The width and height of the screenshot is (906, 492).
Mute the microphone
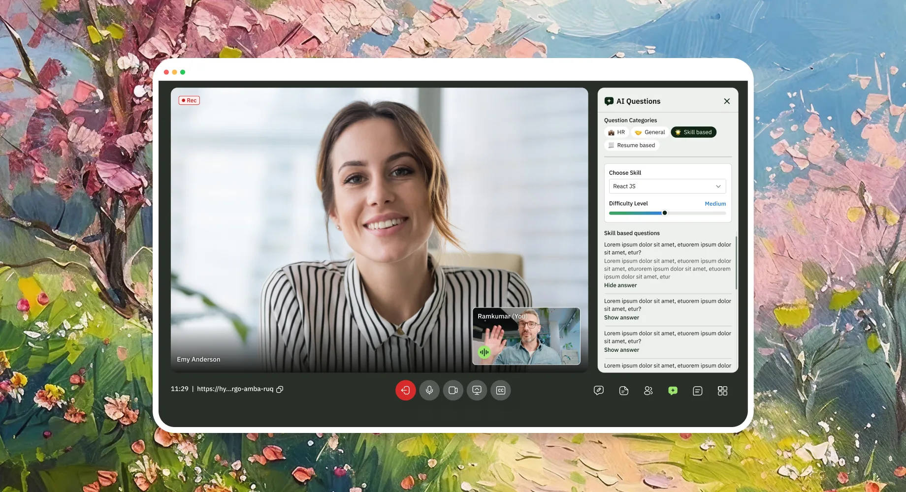pos(429,390)
